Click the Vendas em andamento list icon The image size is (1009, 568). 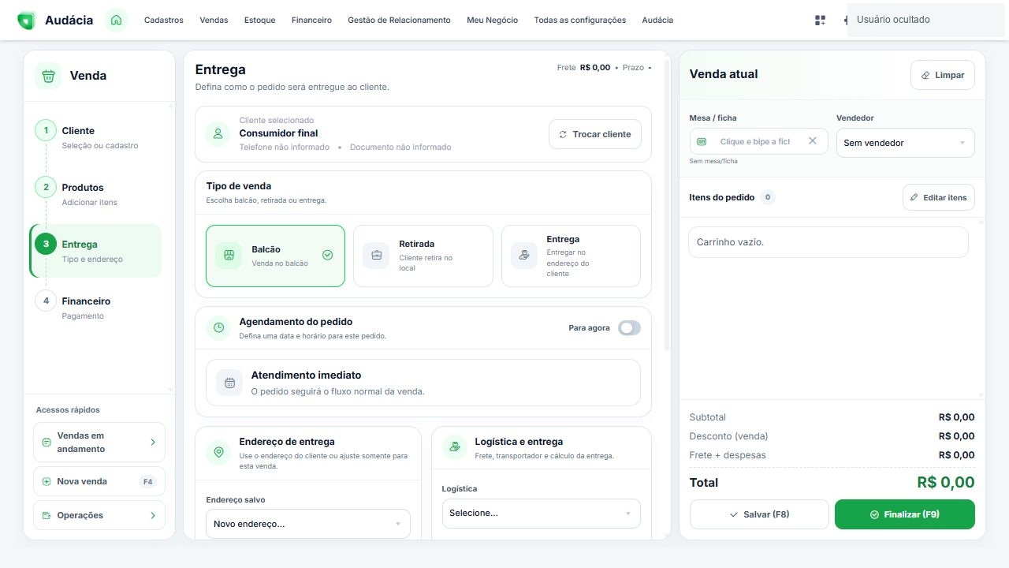(47, 442)
